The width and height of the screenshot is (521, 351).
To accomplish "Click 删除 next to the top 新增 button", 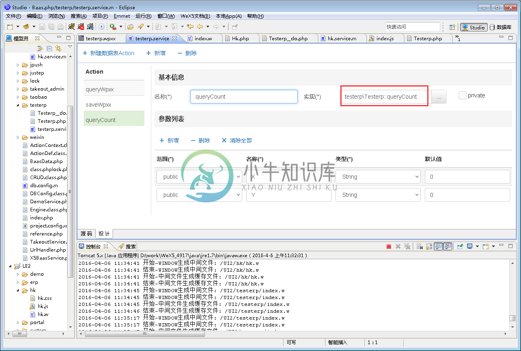I will click(x=187, y=53).
